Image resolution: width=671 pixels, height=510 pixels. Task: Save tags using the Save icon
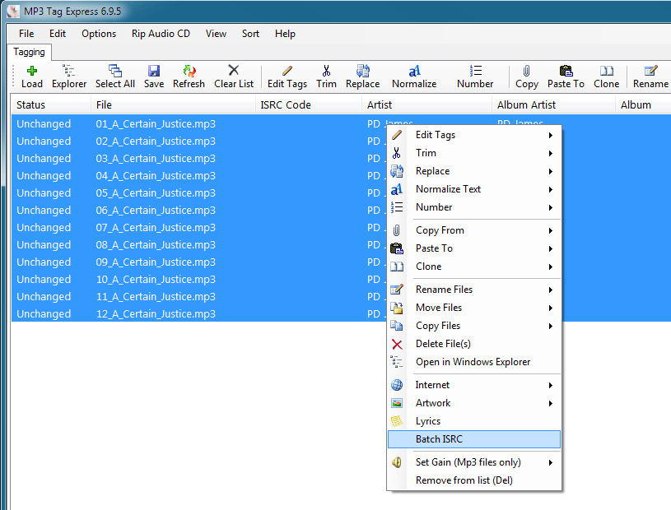(x=153, y=76)
